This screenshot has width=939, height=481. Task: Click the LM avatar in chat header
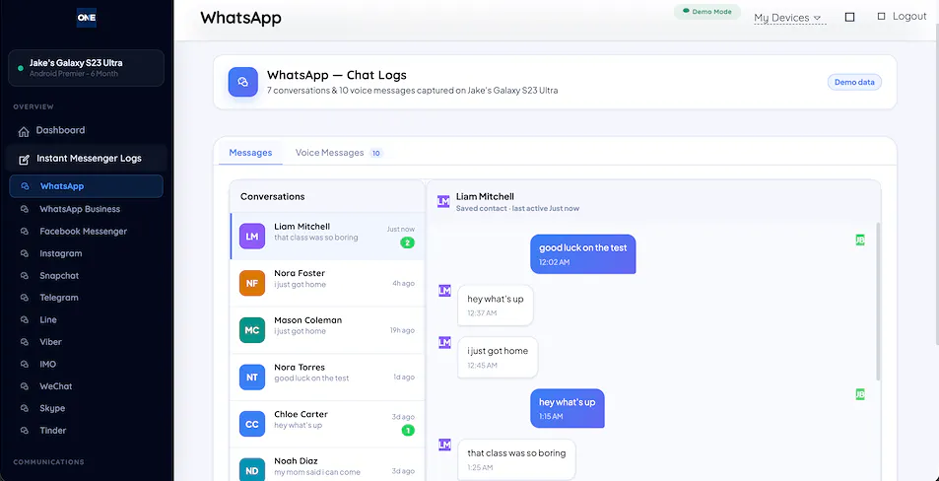click(443, 201)
